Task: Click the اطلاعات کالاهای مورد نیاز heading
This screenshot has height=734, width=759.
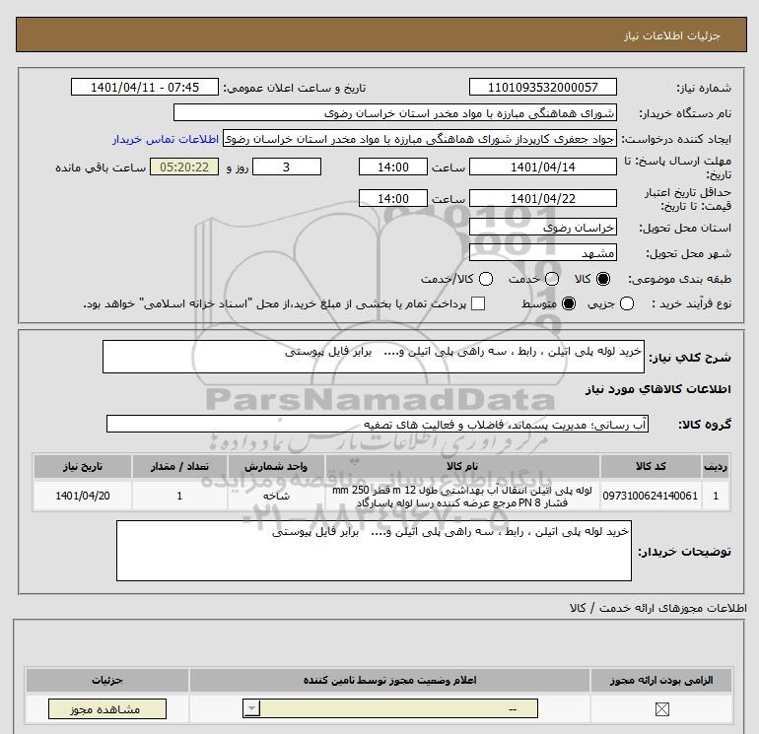Action: 658,389
